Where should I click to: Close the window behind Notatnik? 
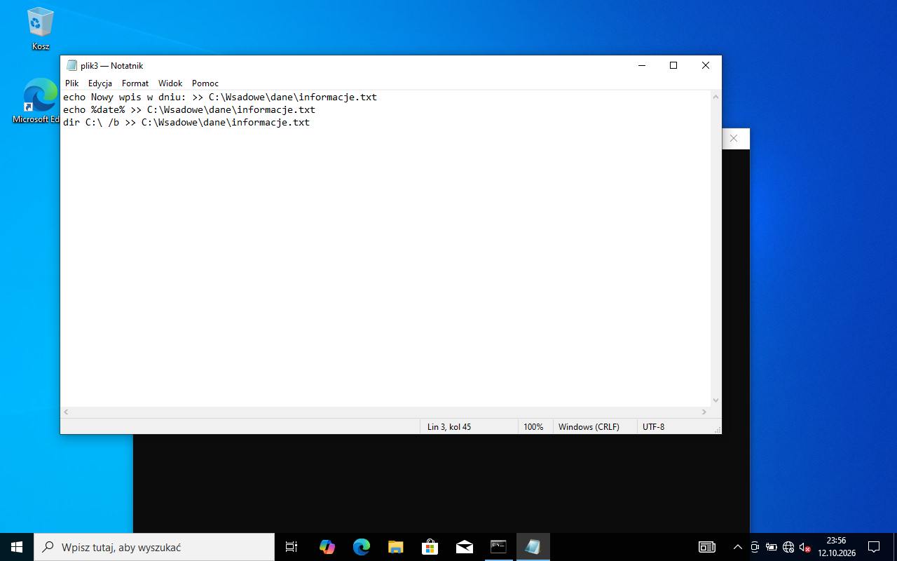coord(734,139)
